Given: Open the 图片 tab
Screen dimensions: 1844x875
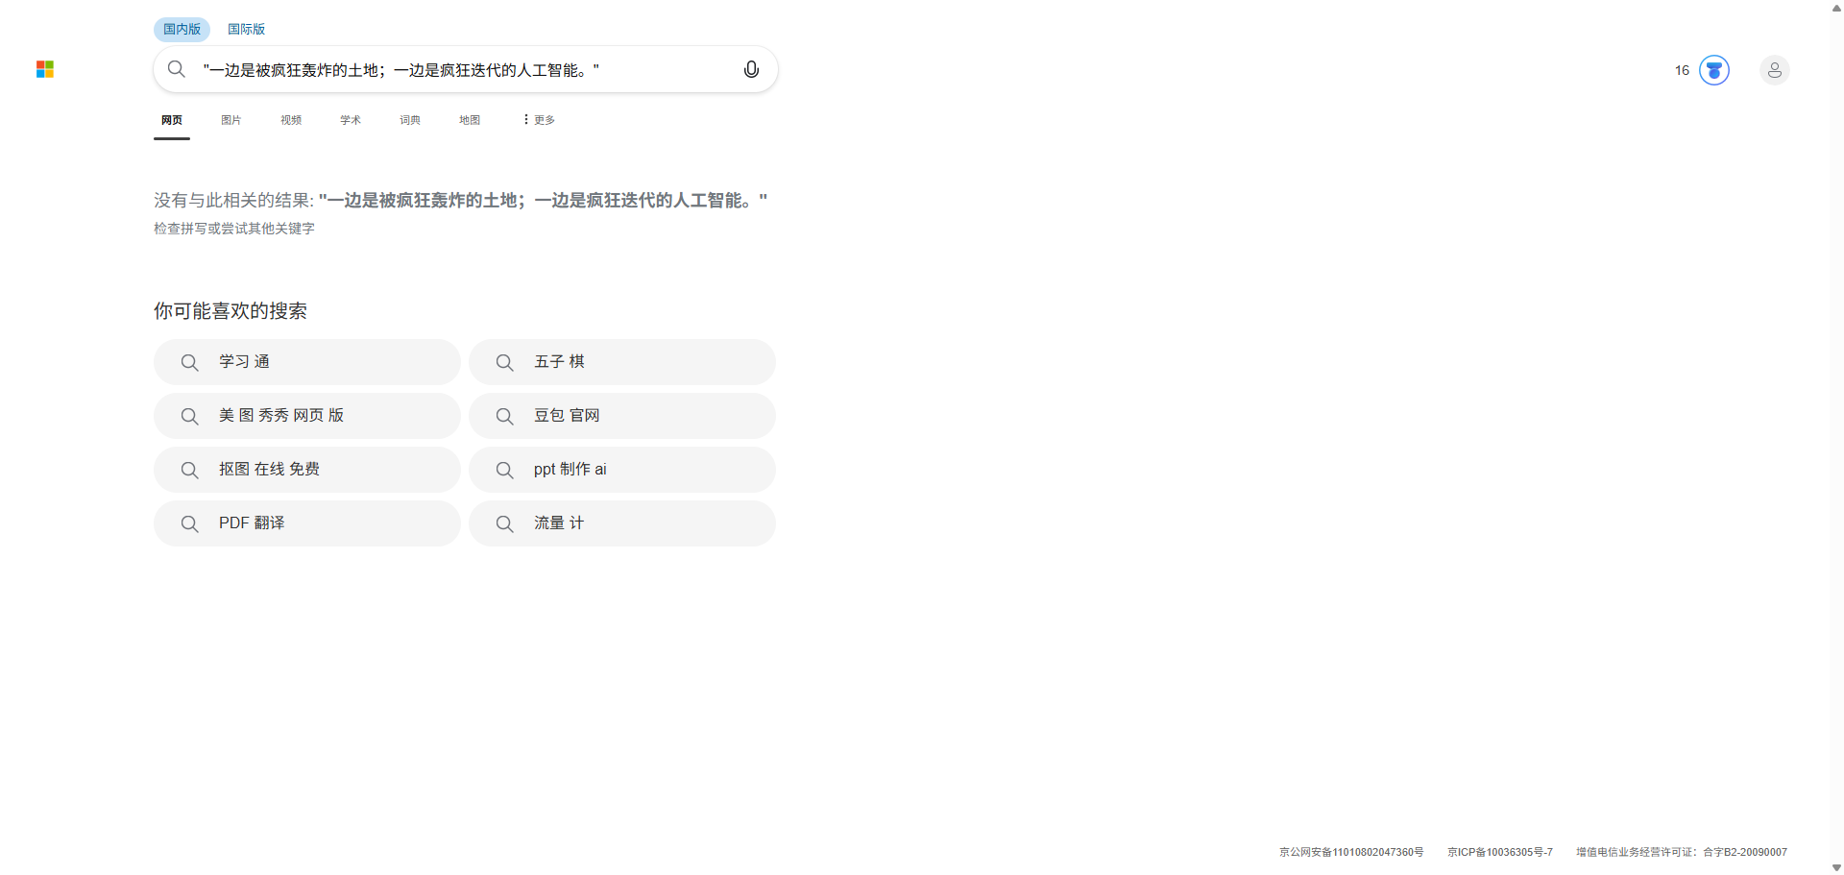Looking at the screenshot, I should (230, 120).
